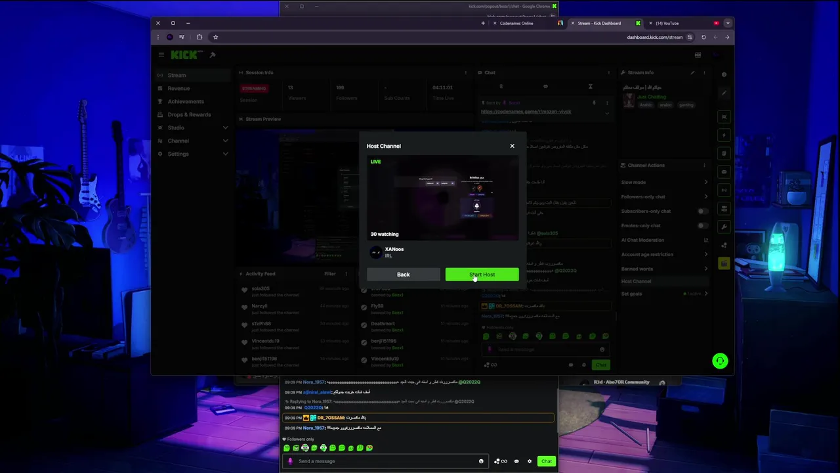The image size is (840, 473).
Task: Open browser extensions puzzle icon
Action: [199, 37]
